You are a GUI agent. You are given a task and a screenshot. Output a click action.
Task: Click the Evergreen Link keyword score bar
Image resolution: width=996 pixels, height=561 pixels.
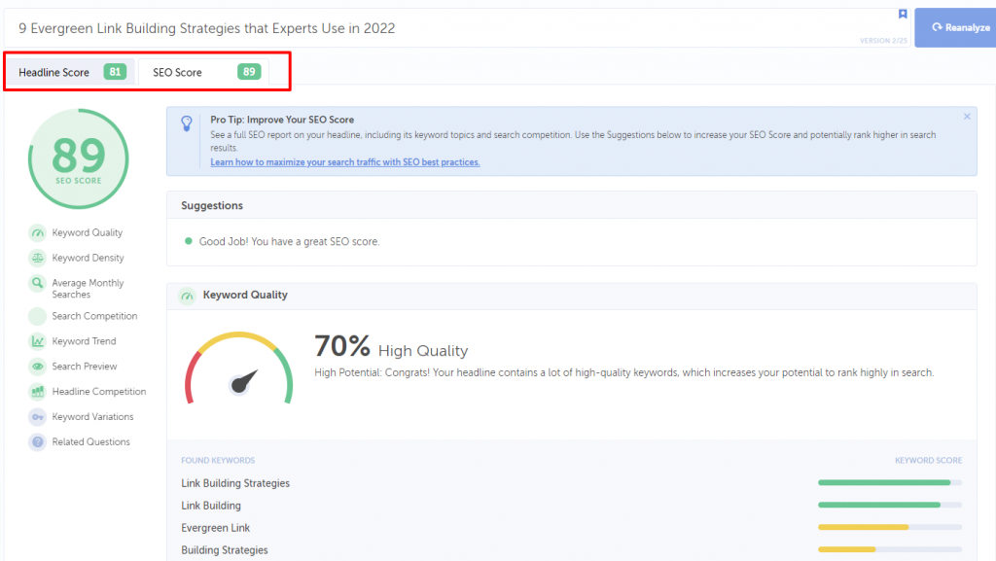tap(890, 527)
